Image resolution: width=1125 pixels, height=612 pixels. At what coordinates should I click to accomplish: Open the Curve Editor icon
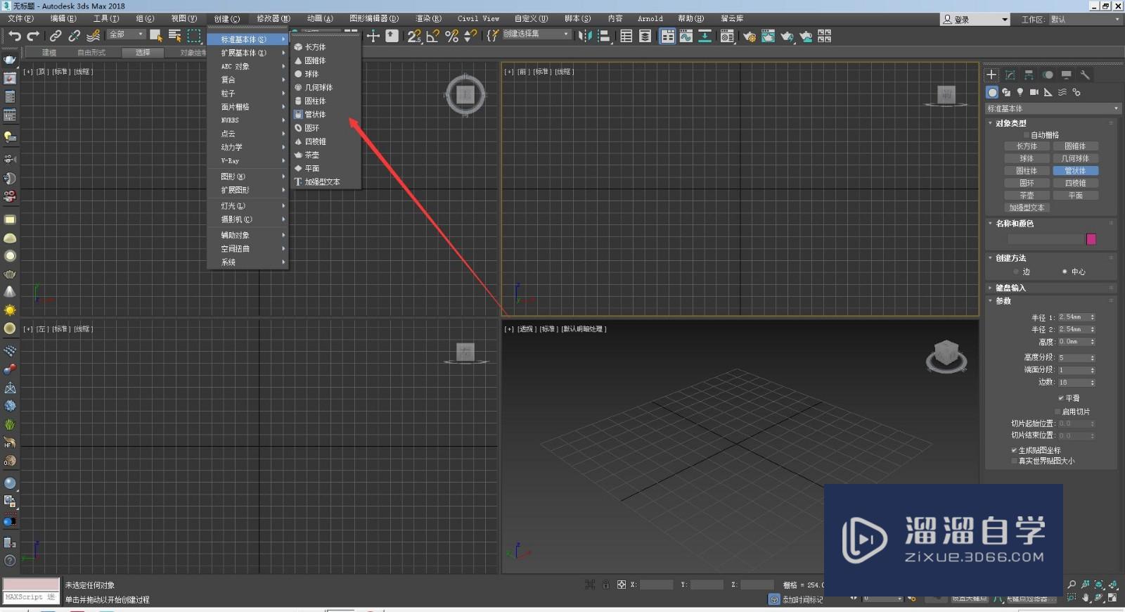coord(686,36)
